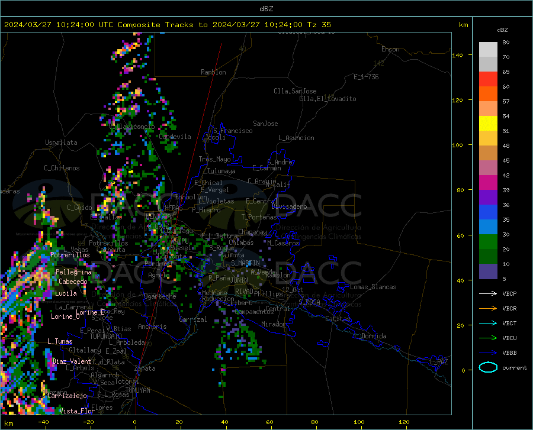This screenshot has height=430, width=533.
Task: Click the VBCU legend label
Action: pyautogui.click(x=509, y=338)
